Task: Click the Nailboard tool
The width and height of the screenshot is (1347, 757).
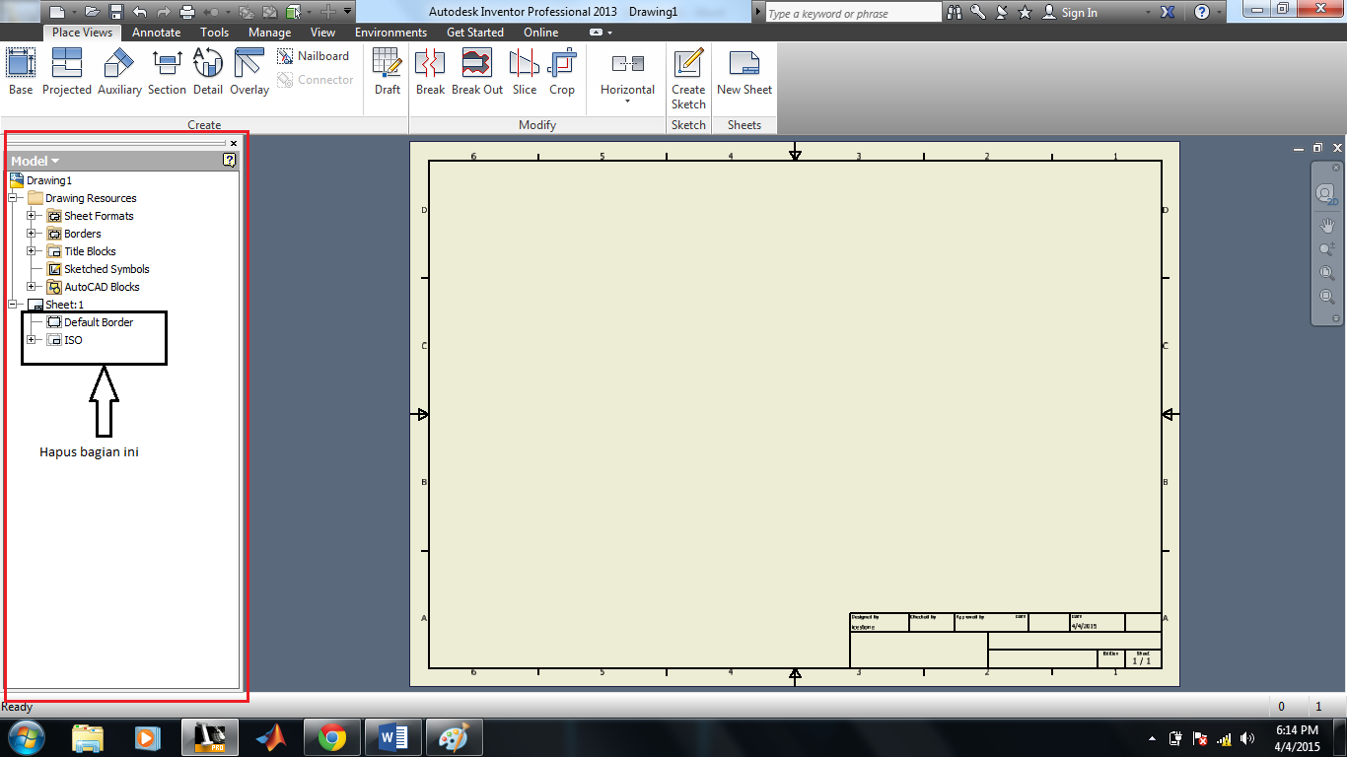Action: 313,56
